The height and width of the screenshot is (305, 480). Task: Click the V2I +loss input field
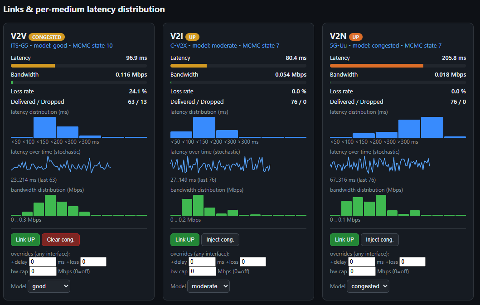click(253, 262)
